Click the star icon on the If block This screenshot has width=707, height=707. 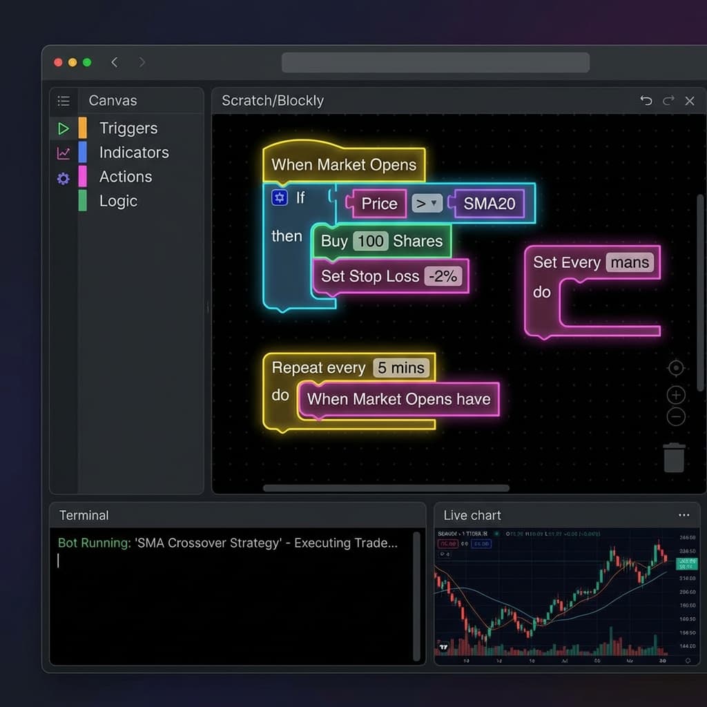[x=278, y=197]
